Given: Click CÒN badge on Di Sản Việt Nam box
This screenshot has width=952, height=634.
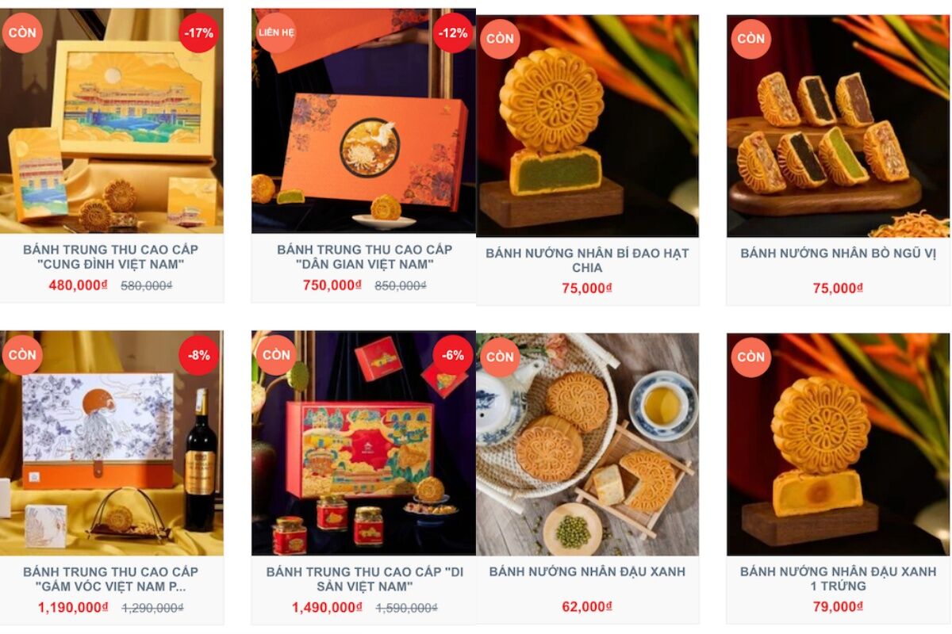Looking at the screenshot, I should pos(276,356).
